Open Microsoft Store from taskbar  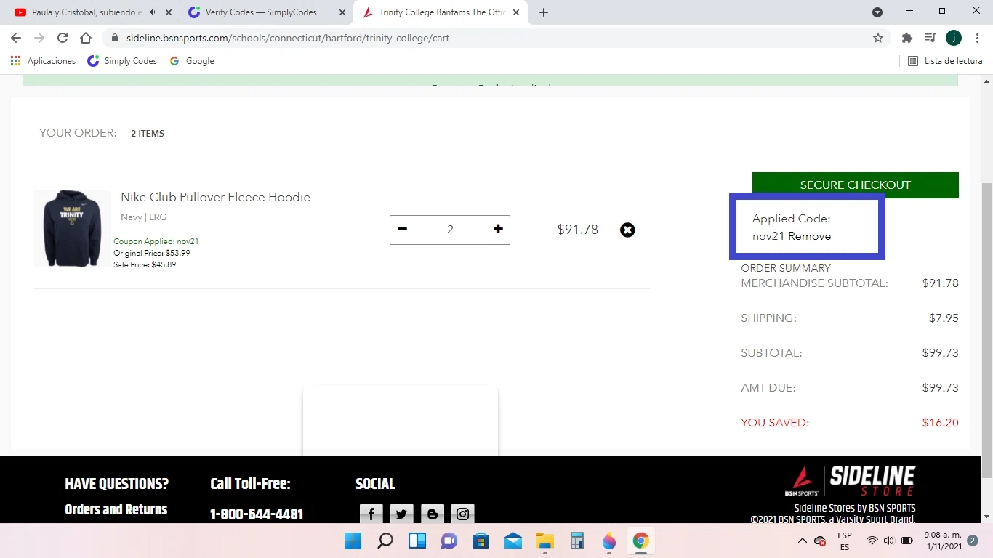pos(481,541)
